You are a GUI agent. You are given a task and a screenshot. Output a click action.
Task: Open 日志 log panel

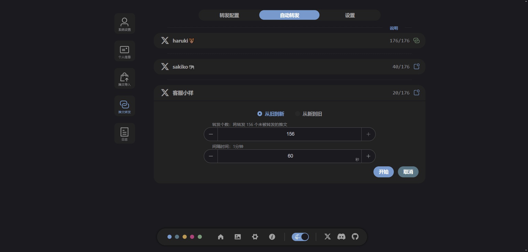(x=125, y=134)
